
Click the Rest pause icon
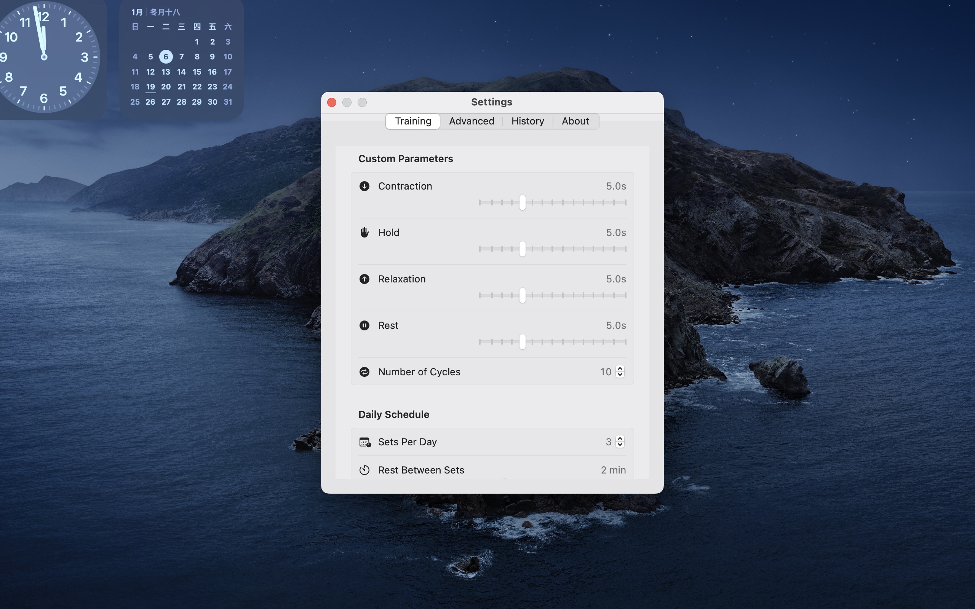point(364,325)
